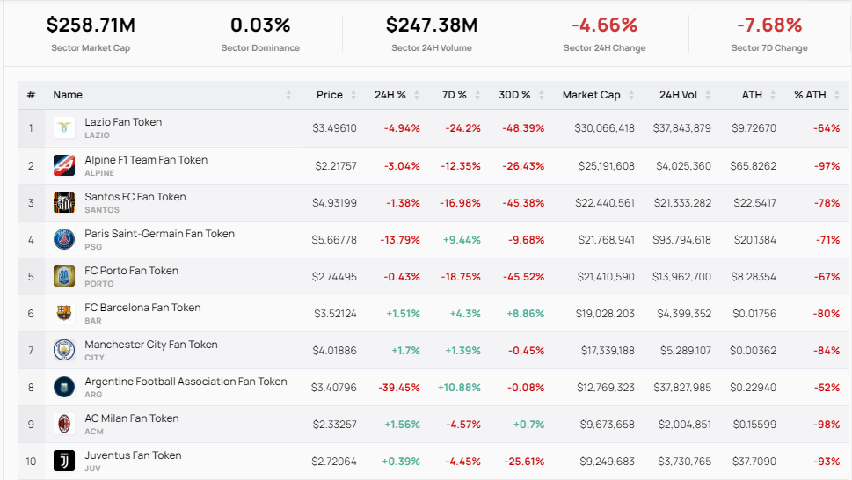This screenshot has width=852, height=480.
Task: Click the Argentine Football Association token logo
Action: 64,387
